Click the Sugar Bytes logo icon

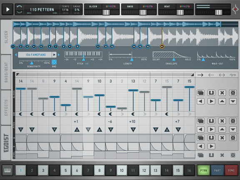click(235, 10)
